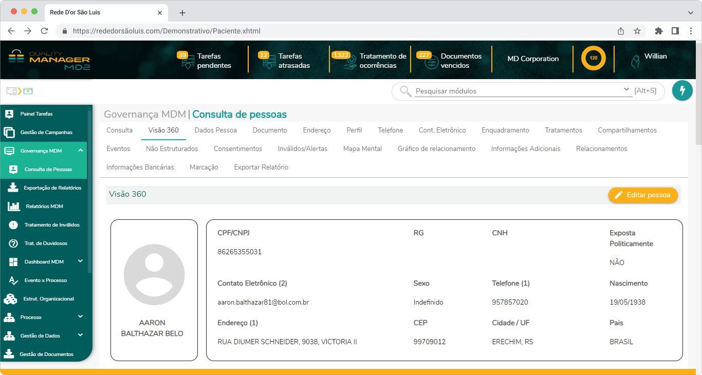Click the 120 score badge in the header
Image resolution: width=702 pixels, height=375 pixels.
click(x=594, y=58)
